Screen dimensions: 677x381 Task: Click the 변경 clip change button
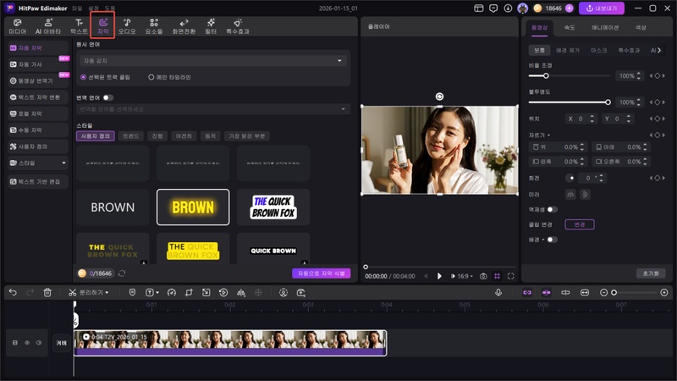[580, 224]
